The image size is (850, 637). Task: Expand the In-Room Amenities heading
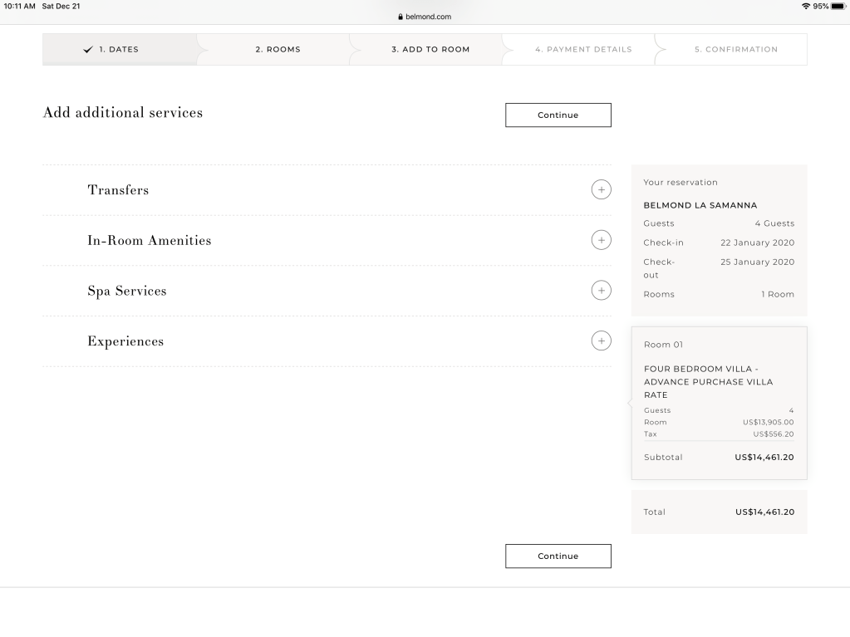[150, 241]
